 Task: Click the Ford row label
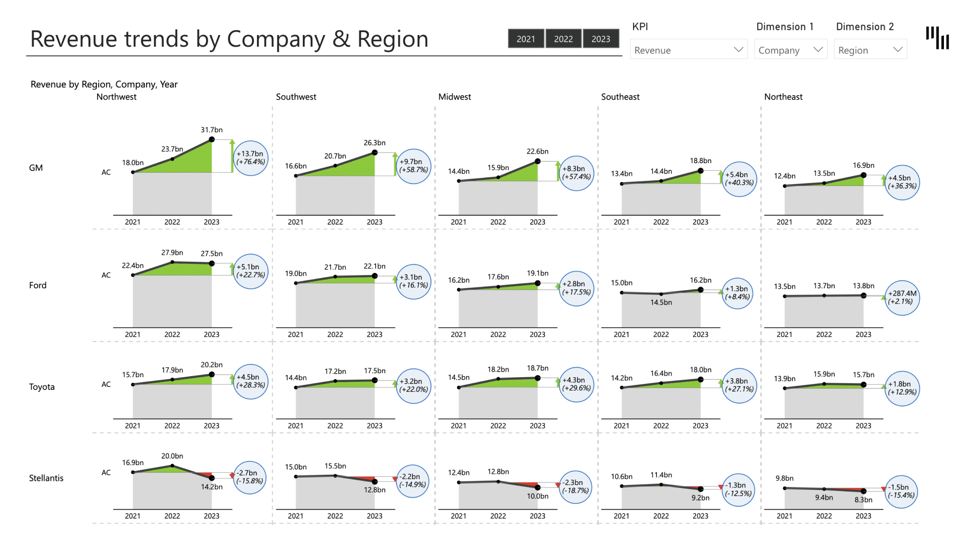pos(38,285)
